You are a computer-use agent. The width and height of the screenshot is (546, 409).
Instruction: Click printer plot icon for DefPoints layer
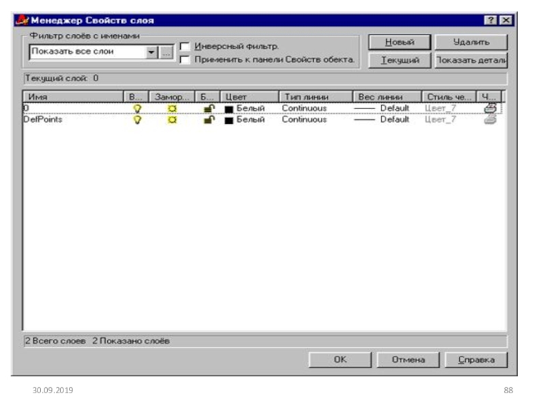[489, 119]
